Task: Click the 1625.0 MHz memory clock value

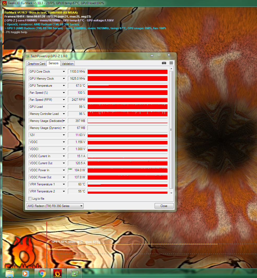Action: [x=77, y=79]
